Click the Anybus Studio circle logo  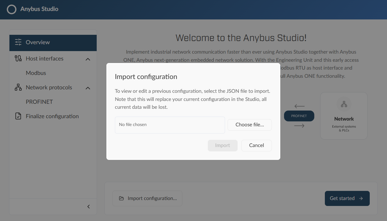(x=12, y=9)
